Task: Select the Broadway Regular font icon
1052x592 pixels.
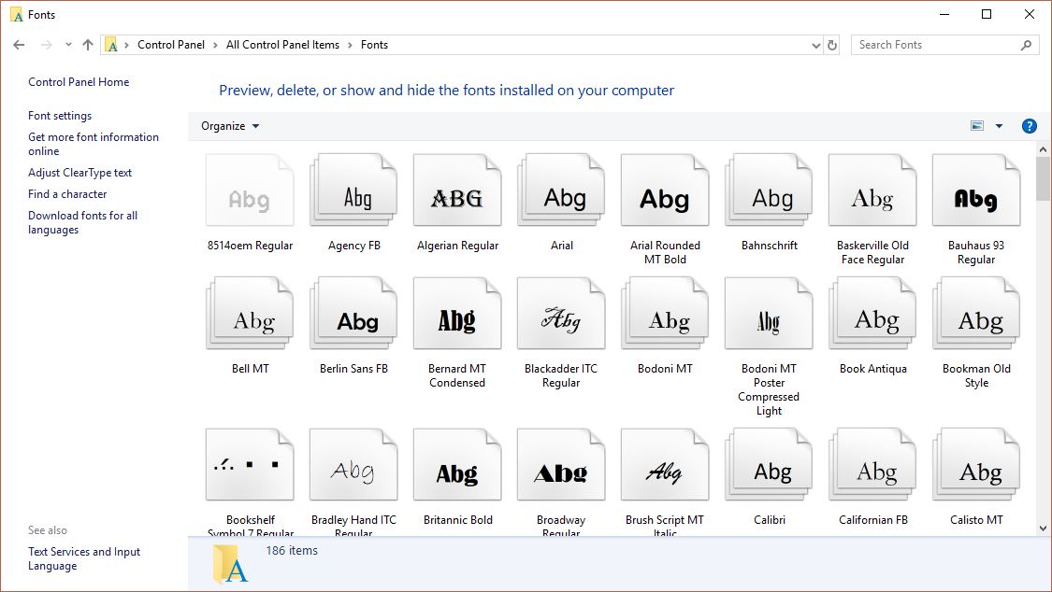Action: [x=561, y=465]
